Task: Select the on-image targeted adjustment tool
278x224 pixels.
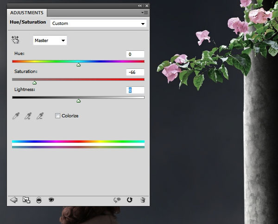Action: point(15,40)
